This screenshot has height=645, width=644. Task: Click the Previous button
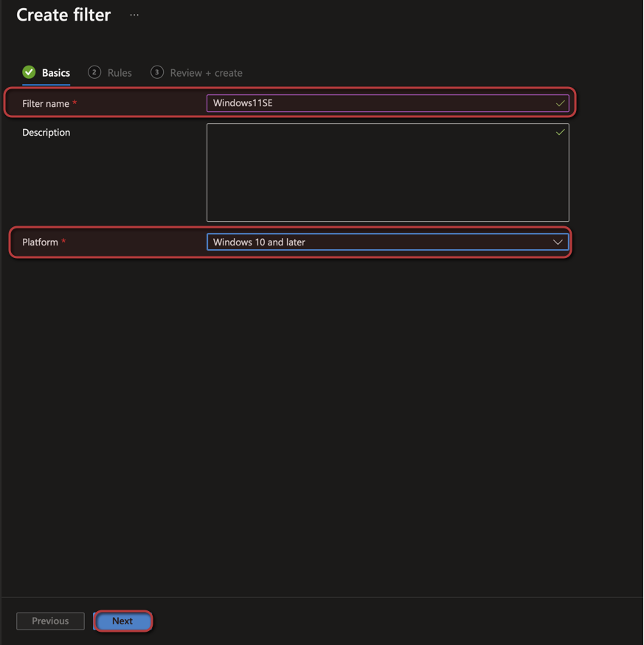[50, 621]
